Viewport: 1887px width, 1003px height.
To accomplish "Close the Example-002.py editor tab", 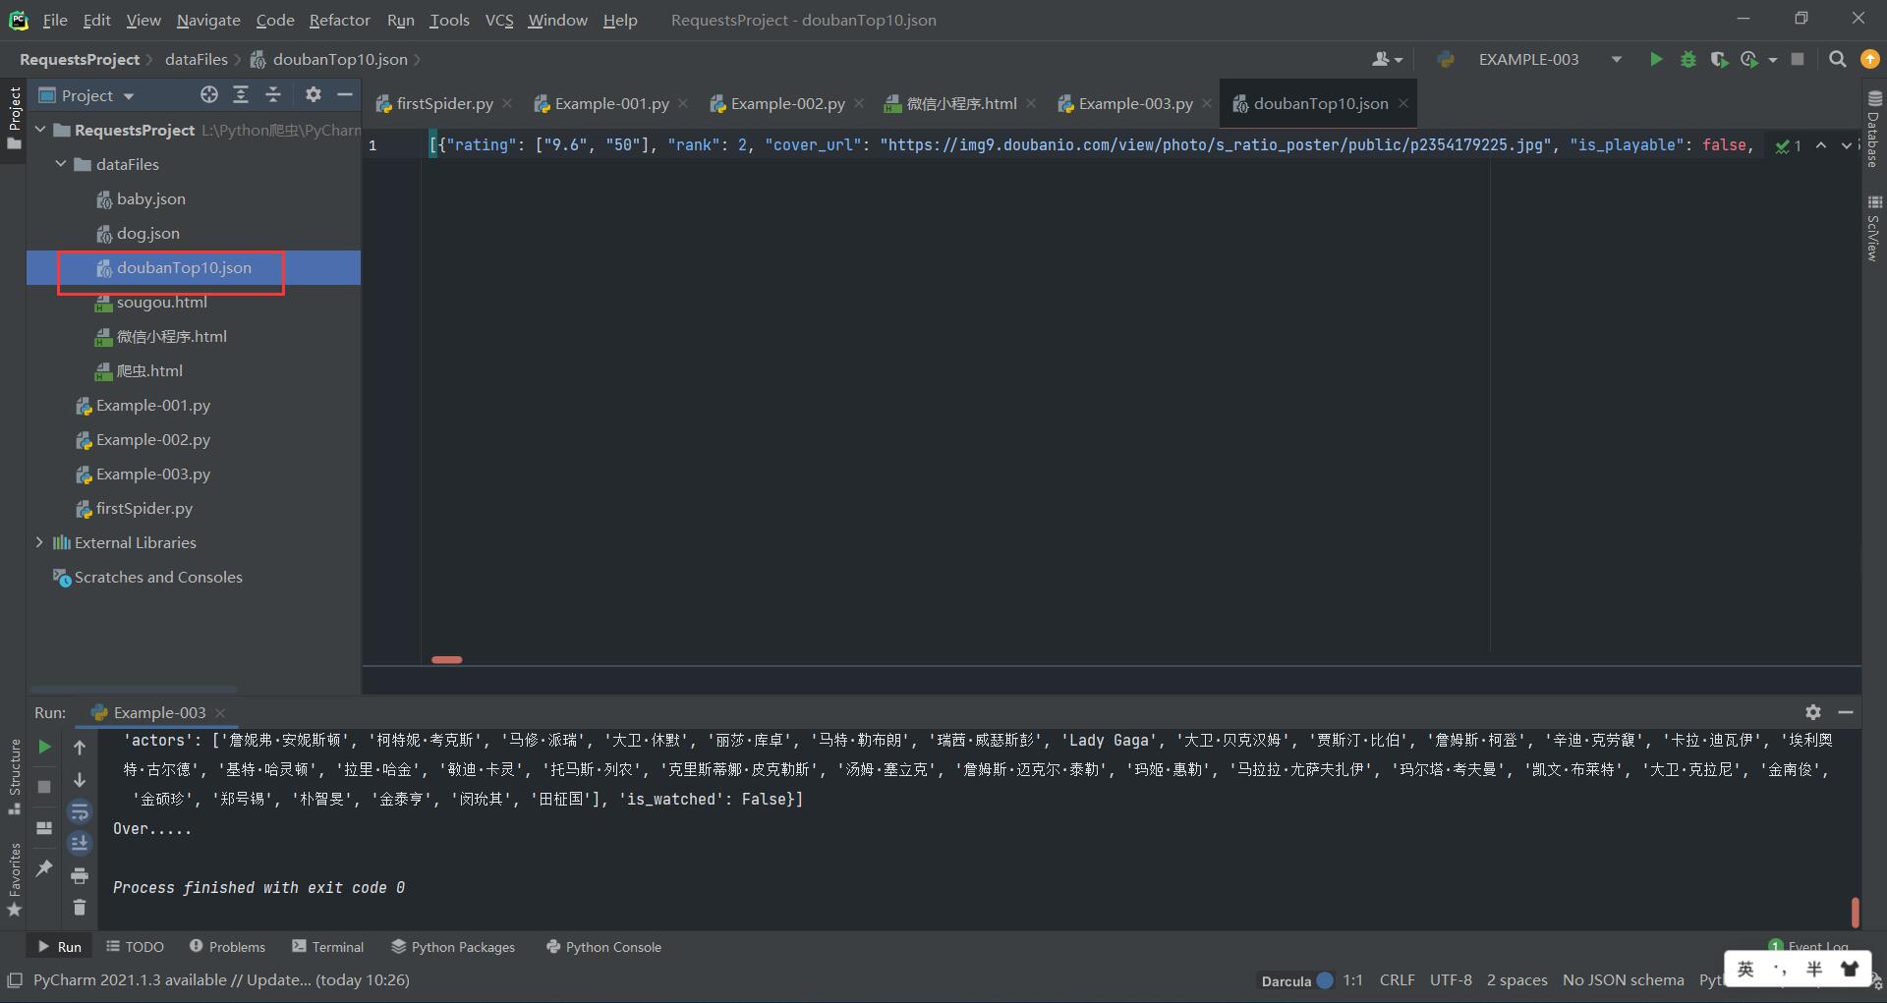I will pos(859,103).
